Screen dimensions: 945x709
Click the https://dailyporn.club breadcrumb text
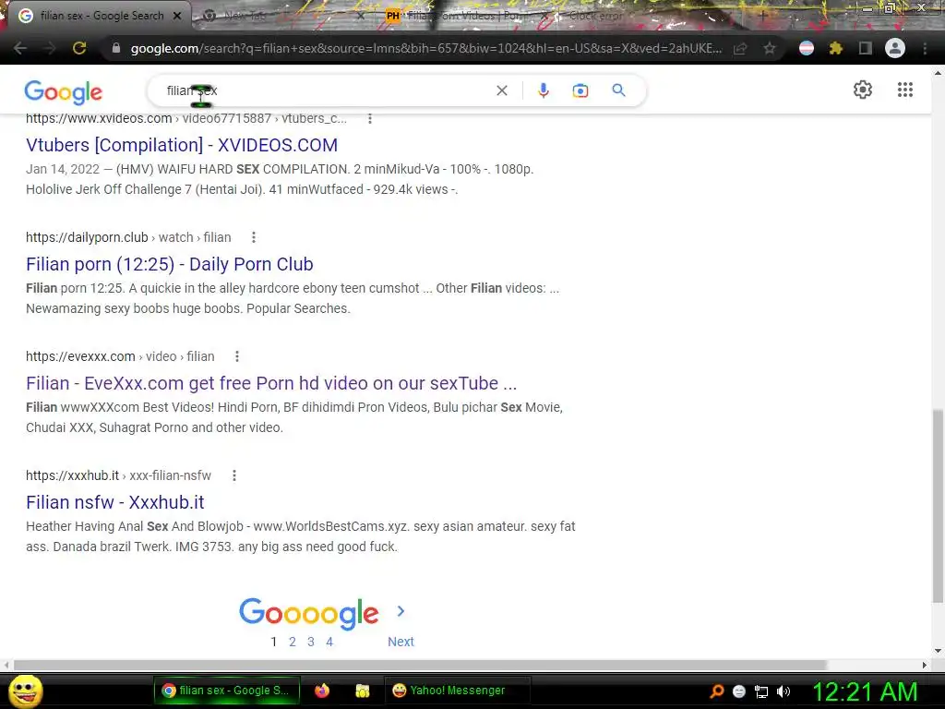point(87,237)
